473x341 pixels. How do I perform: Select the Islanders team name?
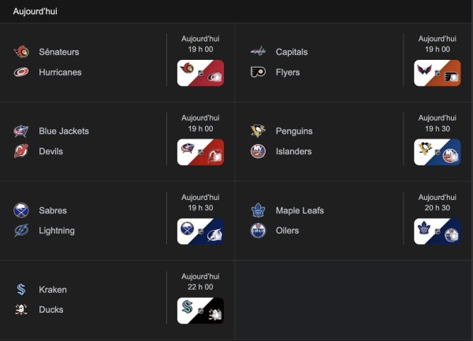coord(293,151)
